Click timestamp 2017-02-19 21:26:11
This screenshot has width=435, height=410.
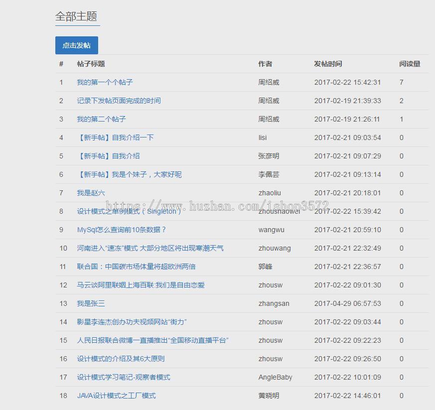(347, 119)
